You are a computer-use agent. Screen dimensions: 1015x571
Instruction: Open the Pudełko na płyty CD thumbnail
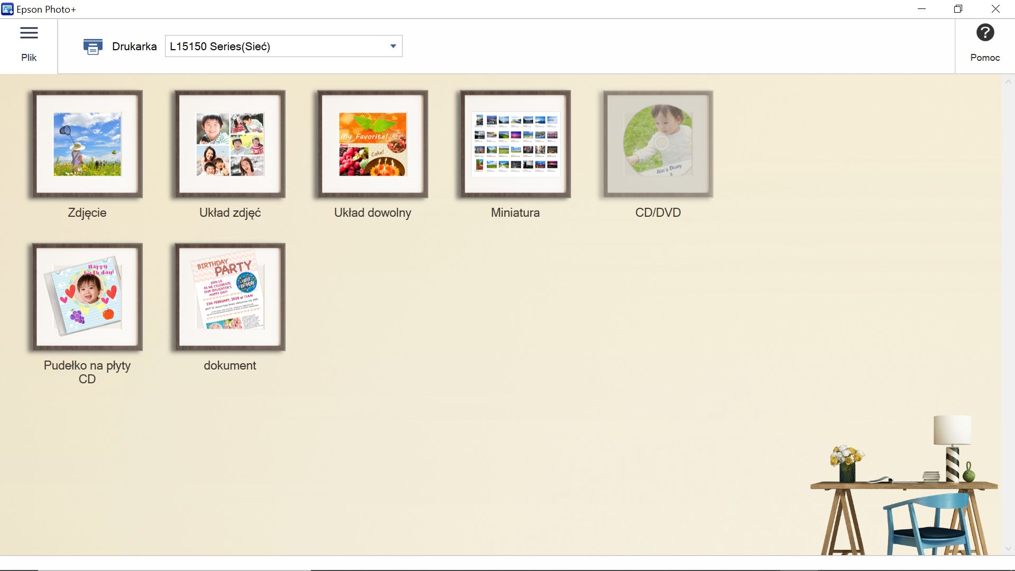(x=87, y=297)
